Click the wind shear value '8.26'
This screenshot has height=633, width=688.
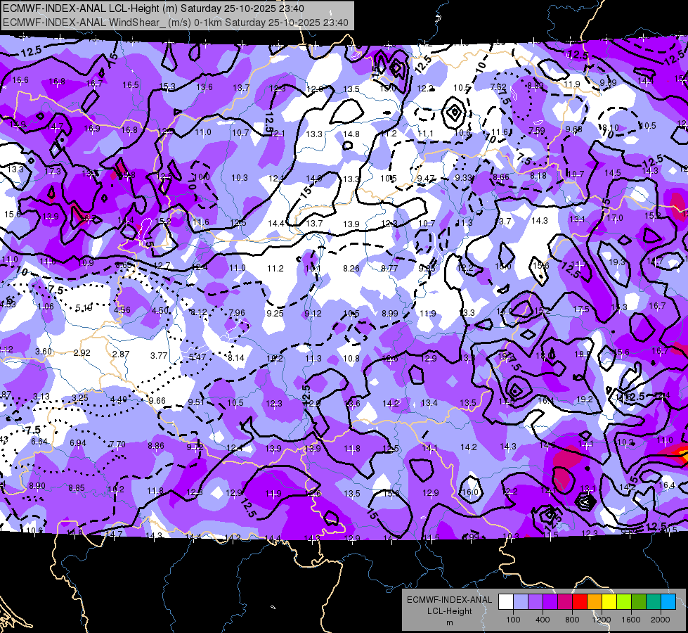coord(351,269)
